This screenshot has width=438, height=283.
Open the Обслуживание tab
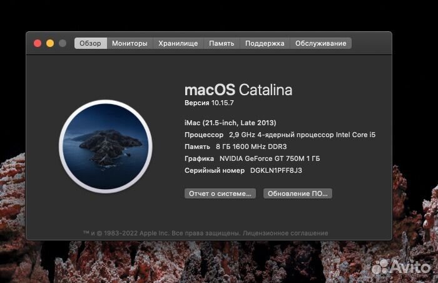(x=320, y=43)
